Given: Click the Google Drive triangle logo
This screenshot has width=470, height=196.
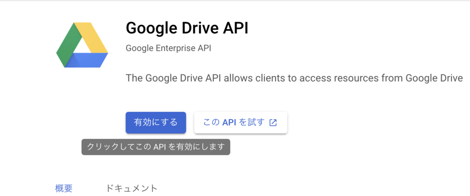Looking at the screenshot, I should coord(82,45).
